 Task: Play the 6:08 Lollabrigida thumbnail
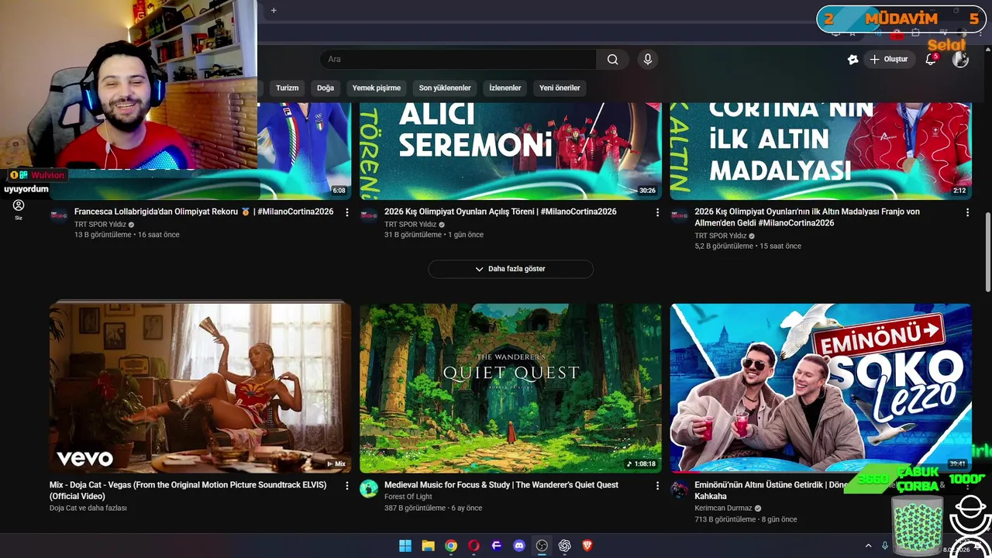coord(304,150)
